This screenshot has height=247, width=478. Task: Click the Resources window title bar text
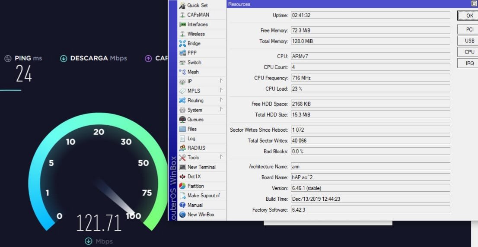pos(239,4)
